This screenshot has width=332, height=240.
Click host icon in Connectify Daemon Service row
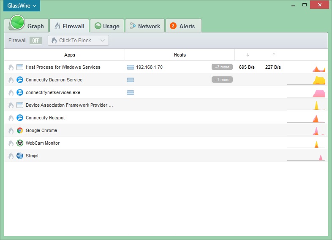pyautogui.click(x=131, y=80)
